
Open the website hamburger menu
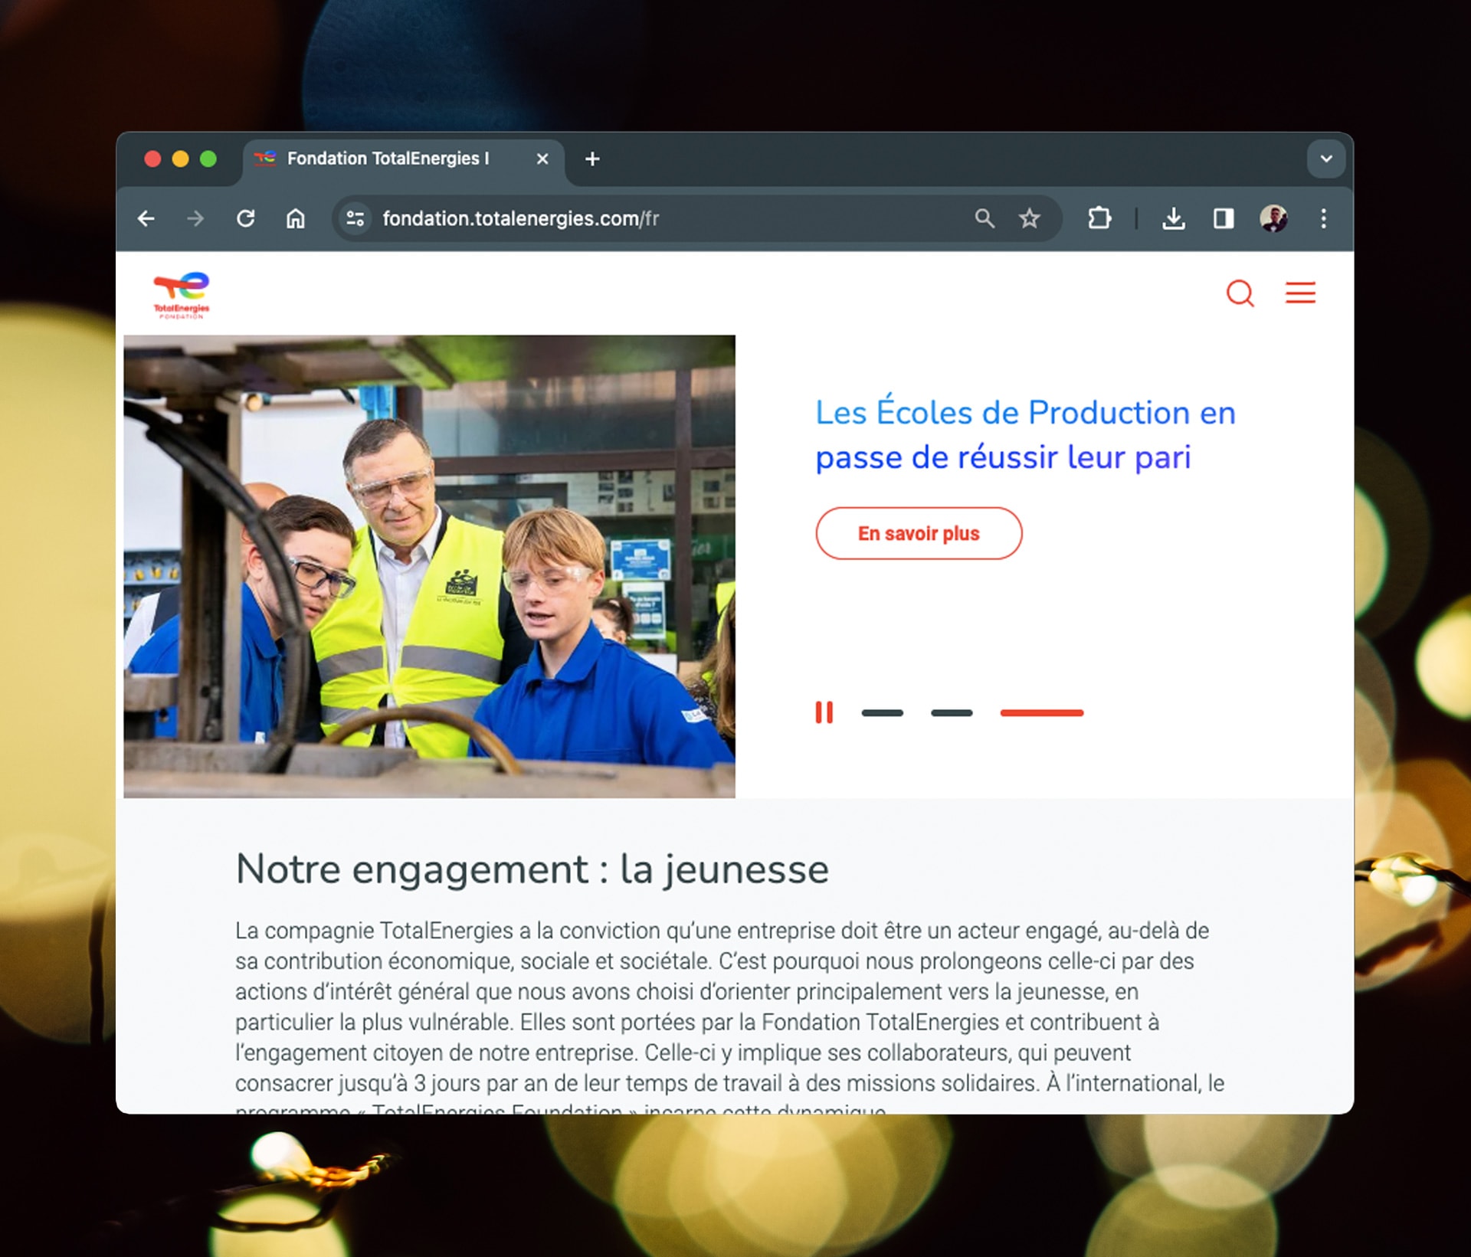click(x=1300, y=293)
